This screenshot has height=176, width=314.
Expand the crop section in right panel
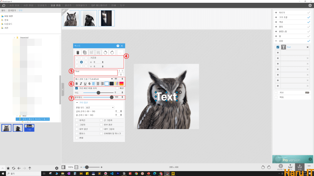pyautogui.click(x=276, y=13)
